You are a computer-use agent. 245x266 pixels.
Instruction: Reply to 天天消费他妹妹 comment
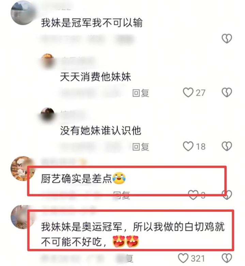pos(141,93)
